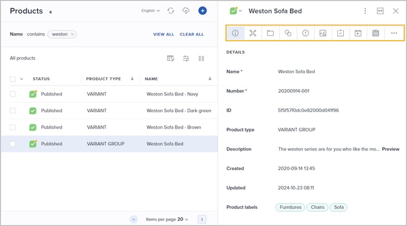407x226 pixels.
Task: Expand product status dropdown beside title
Action: tap(235, 11)
